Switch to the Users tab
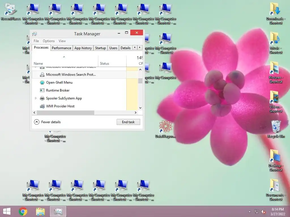The image size is (290, 217). click(113, 48)
